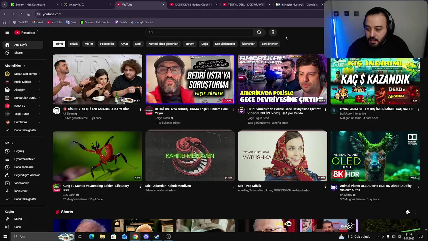The height and width of the screenshot is (241, 428).
Task: Open Twitch bookmark
Action: click(x=121, y=22)
